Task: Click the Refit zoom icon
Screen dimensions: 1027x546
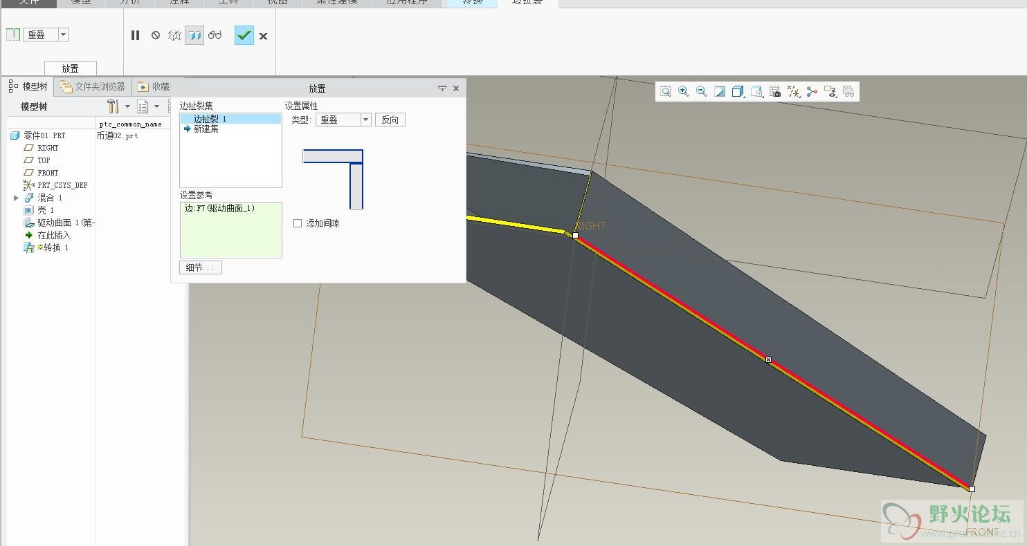Action: click(666, 91)
